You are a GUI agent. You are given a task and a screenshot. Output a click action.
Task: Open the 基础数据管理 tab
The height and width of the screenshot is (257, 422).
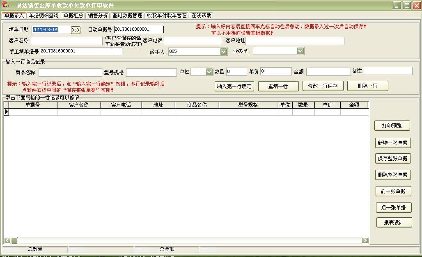point(127,15)
